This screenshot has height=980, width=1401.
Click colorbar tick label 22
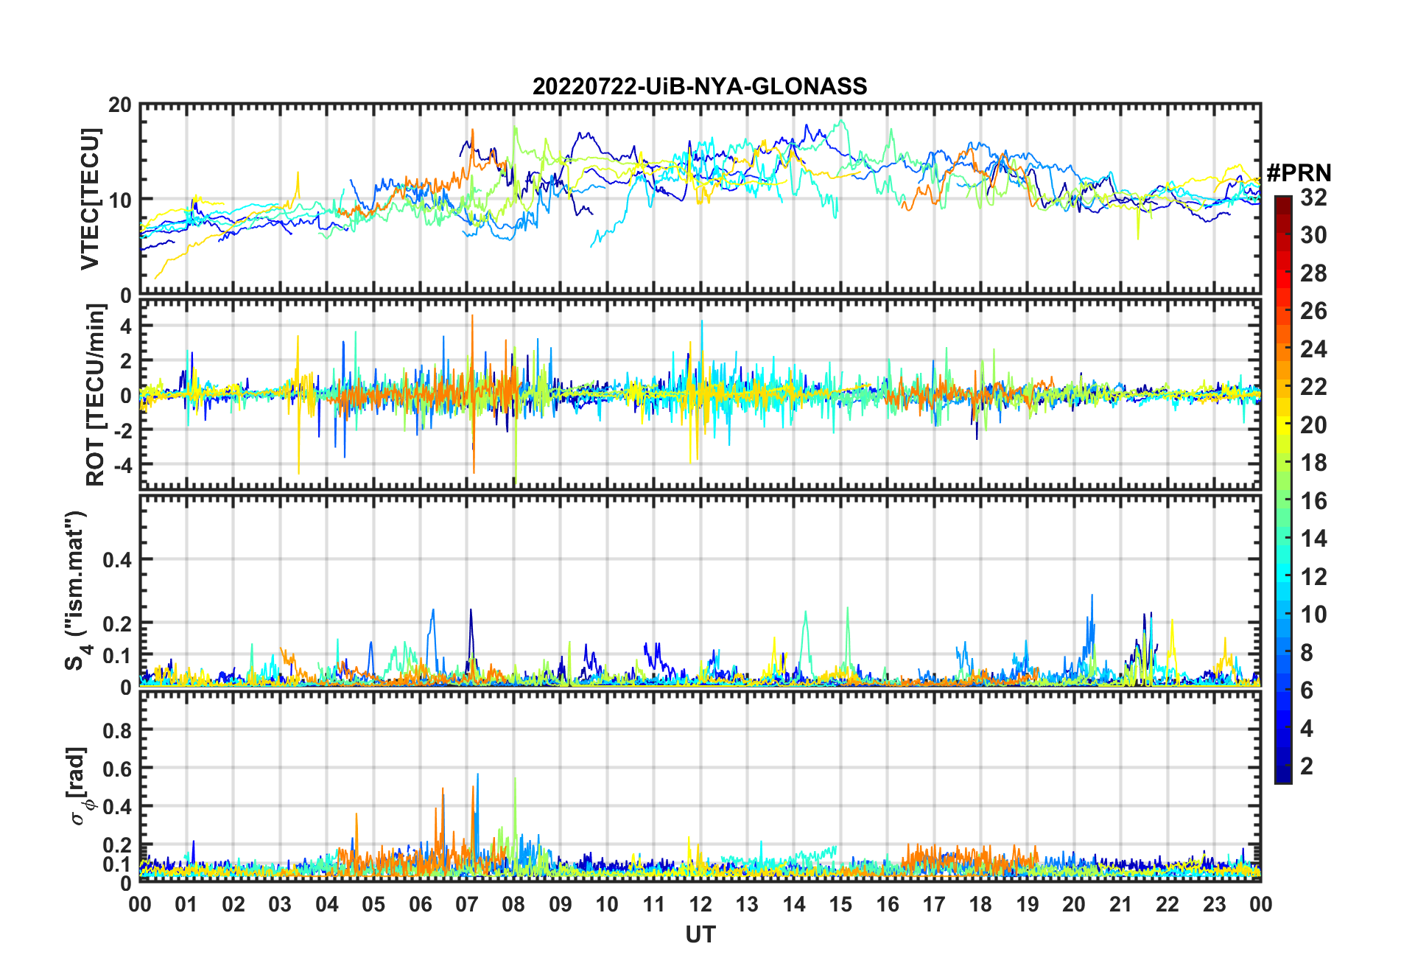point(1313,387)
